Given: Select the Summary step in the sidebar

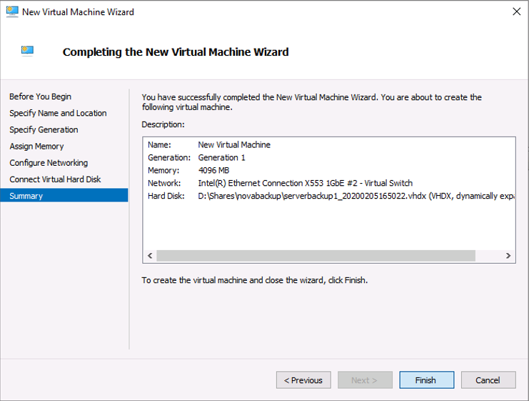Looking at the screenshot, I should (26, 196).
